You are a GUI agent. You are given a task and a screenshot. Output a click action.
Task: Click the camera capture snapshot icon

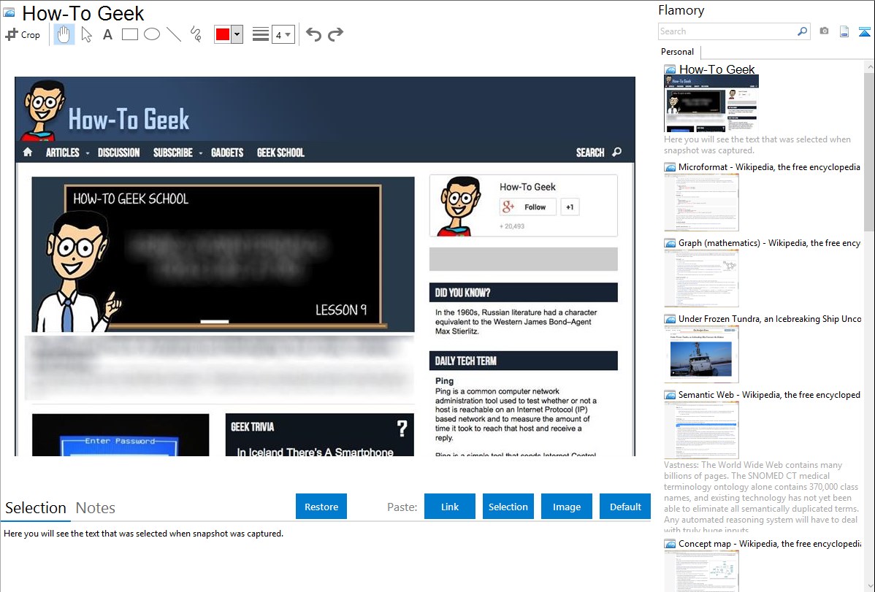824,31
